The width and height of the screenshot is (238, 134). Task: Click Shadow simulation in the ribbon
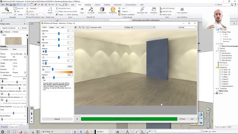click(x=126, y=15)
